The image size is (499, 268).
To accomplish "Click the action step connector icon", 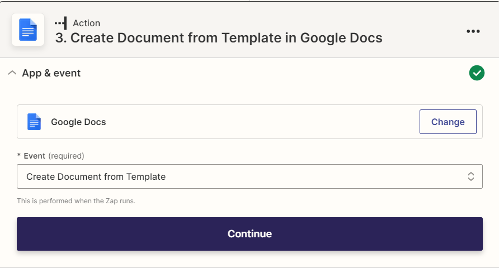I will tap(60, 23).
